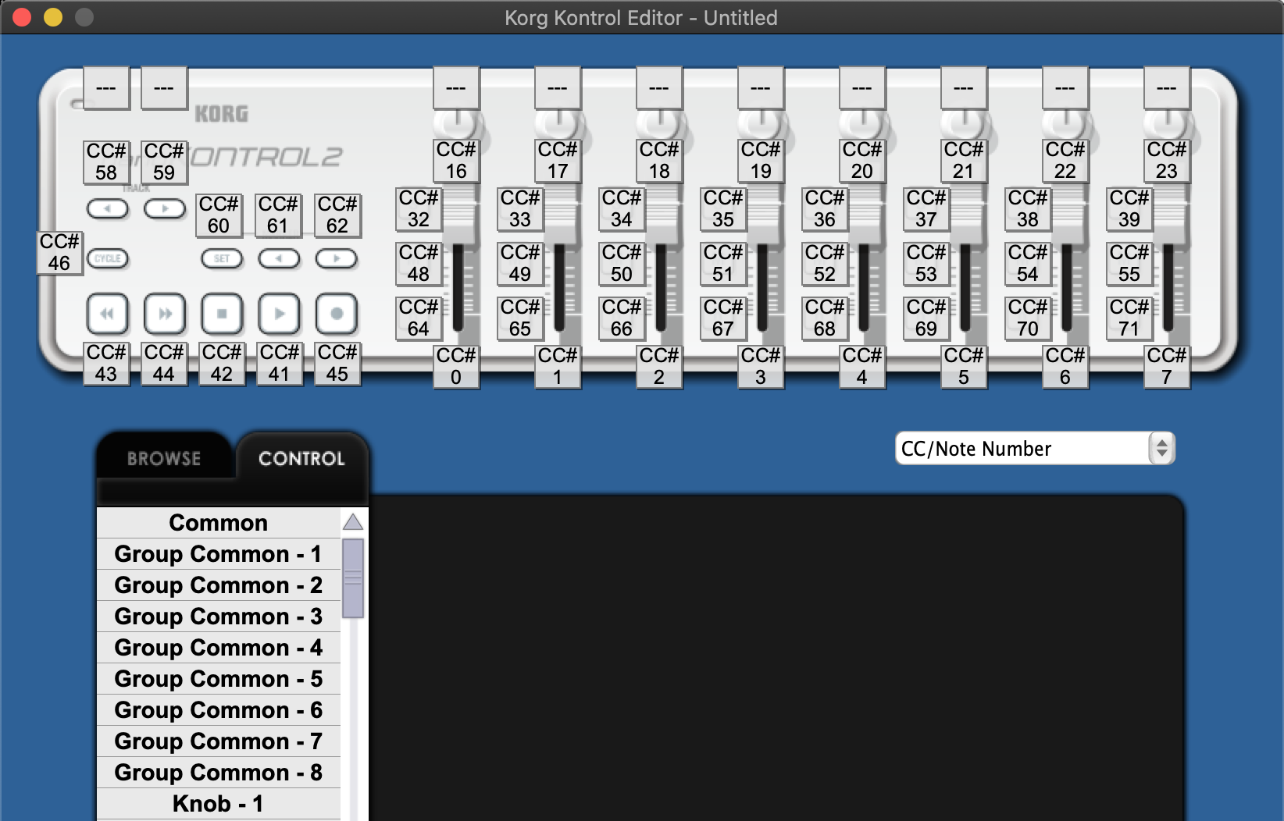Select Group Common - 3 in list

(219, 617)
